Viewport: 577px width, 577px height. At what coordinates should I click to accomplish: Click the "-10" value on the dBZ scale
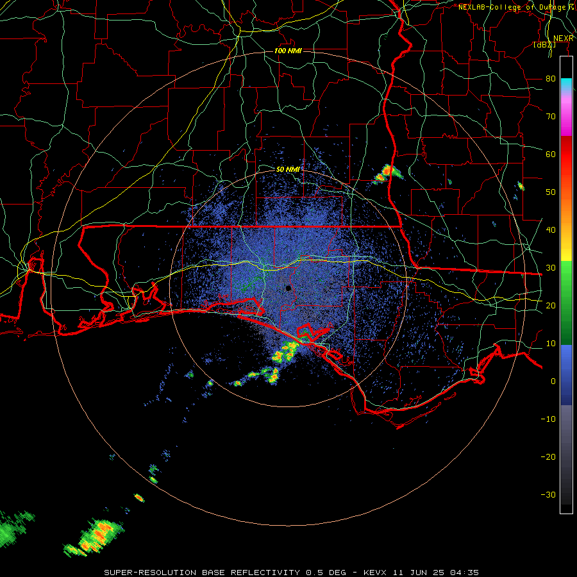coord(548,419)
